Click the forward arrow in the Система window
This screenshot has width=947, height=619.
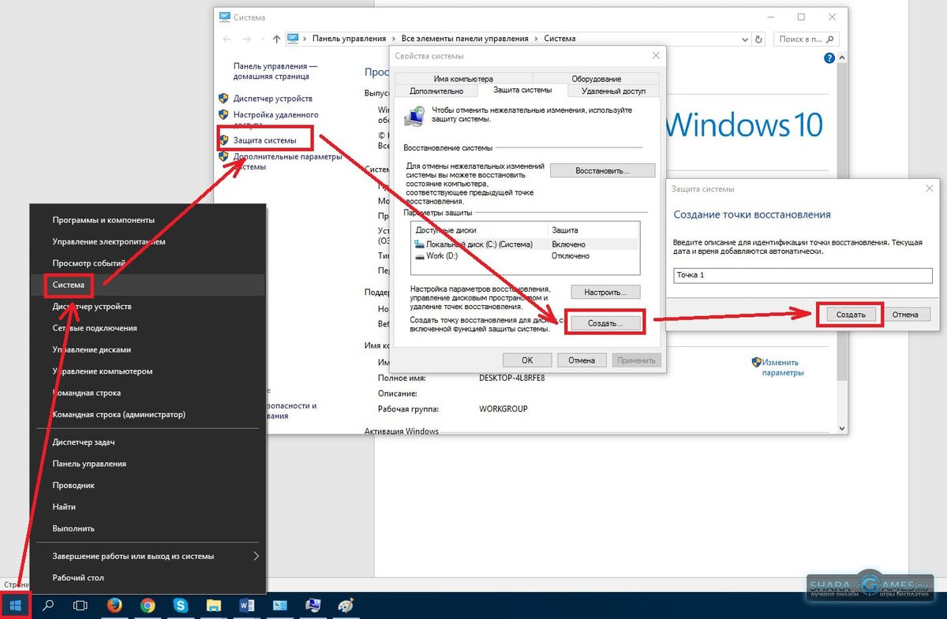click(x=248, y=39)
